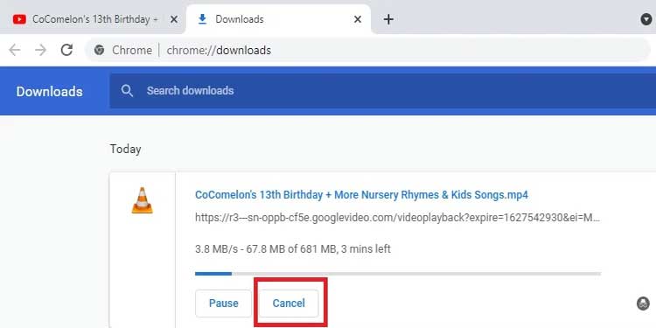Click the Today date label

tap(125, 150)
